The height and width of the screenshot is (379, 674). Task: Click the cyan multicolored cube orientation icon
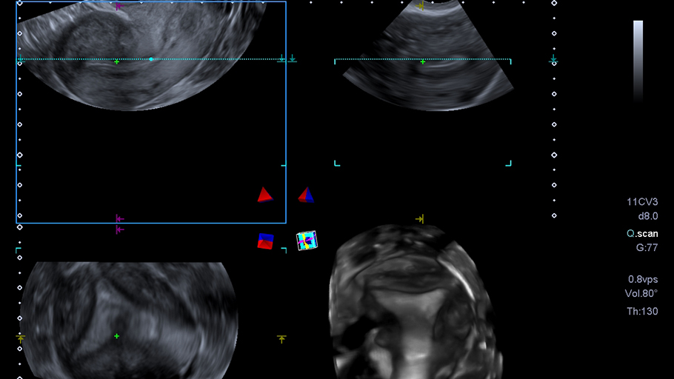(307, 241)
